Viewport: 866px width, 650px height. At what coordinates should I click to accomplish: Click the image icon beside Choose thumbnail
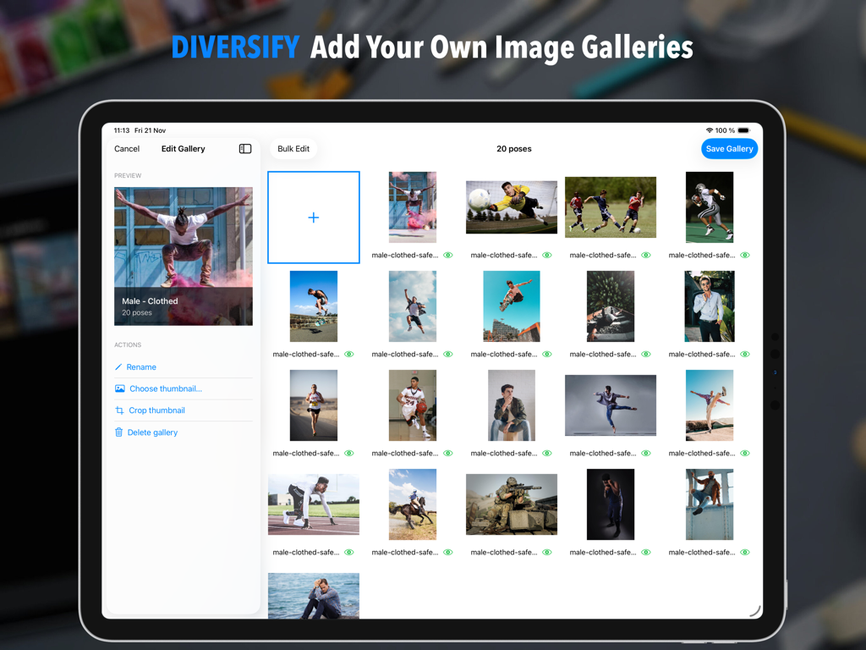pos(119,389)
